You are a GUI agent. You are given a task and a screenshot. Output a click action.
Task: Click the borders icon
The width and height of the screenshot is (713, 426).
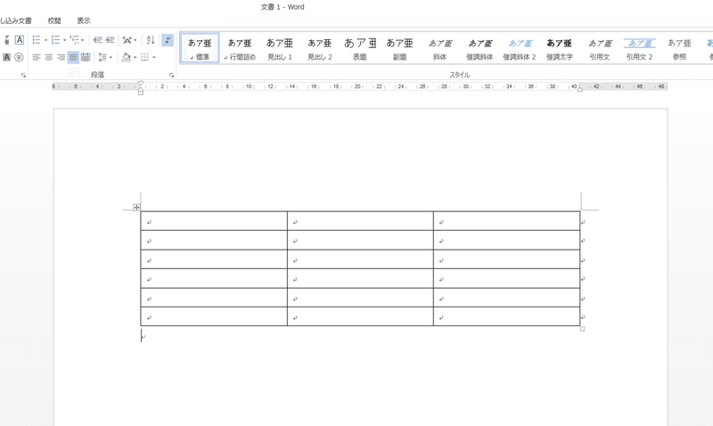[x=144, y=57]
